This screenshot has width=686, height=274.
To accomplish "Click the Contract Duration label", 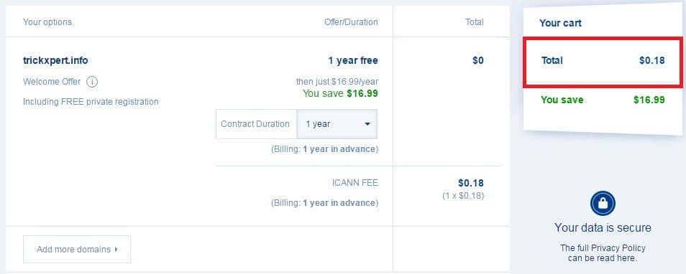I will pyautogui.click(x=255, y=124).
